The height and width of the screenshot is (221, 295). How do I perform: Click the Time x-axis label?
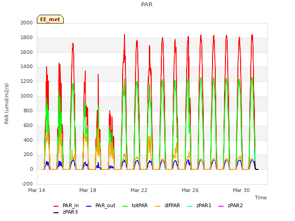click(x=261, y=198)
